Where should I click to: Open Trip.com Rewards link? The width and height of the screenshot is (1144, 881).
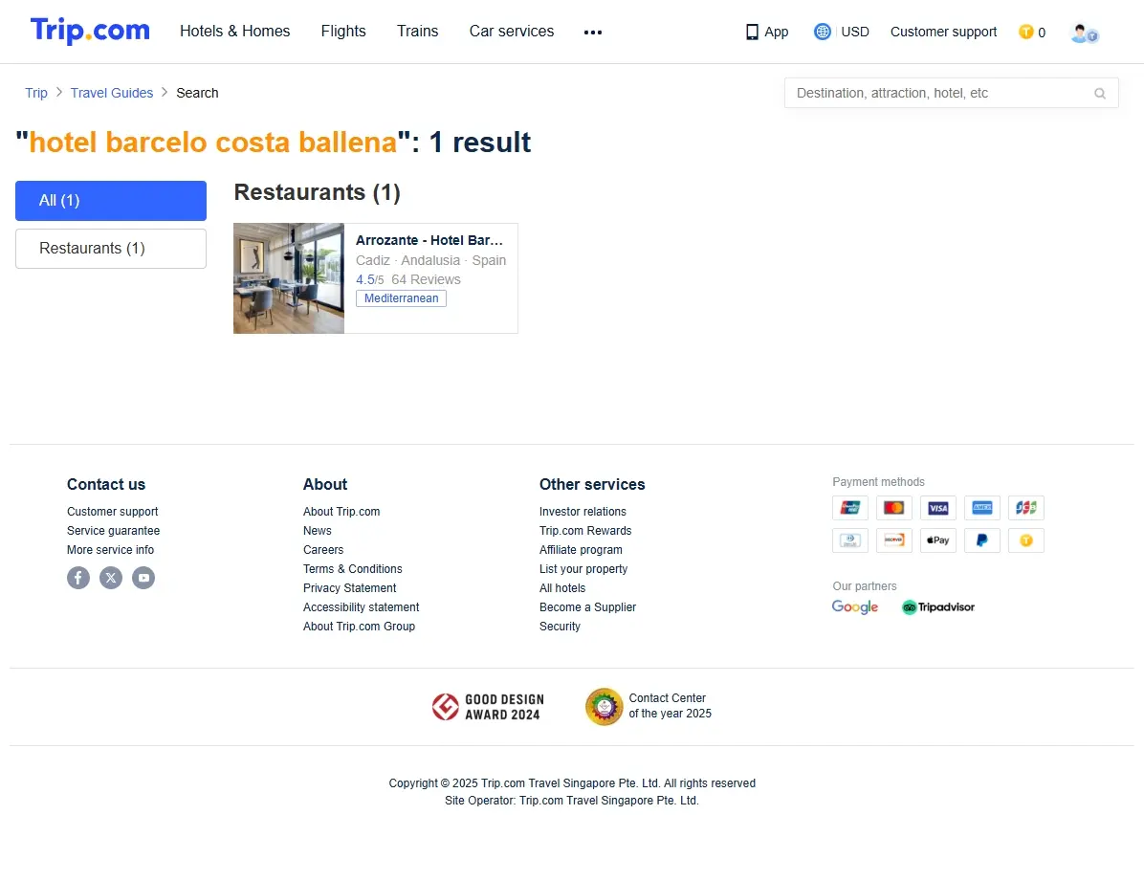tap(585, 531)
